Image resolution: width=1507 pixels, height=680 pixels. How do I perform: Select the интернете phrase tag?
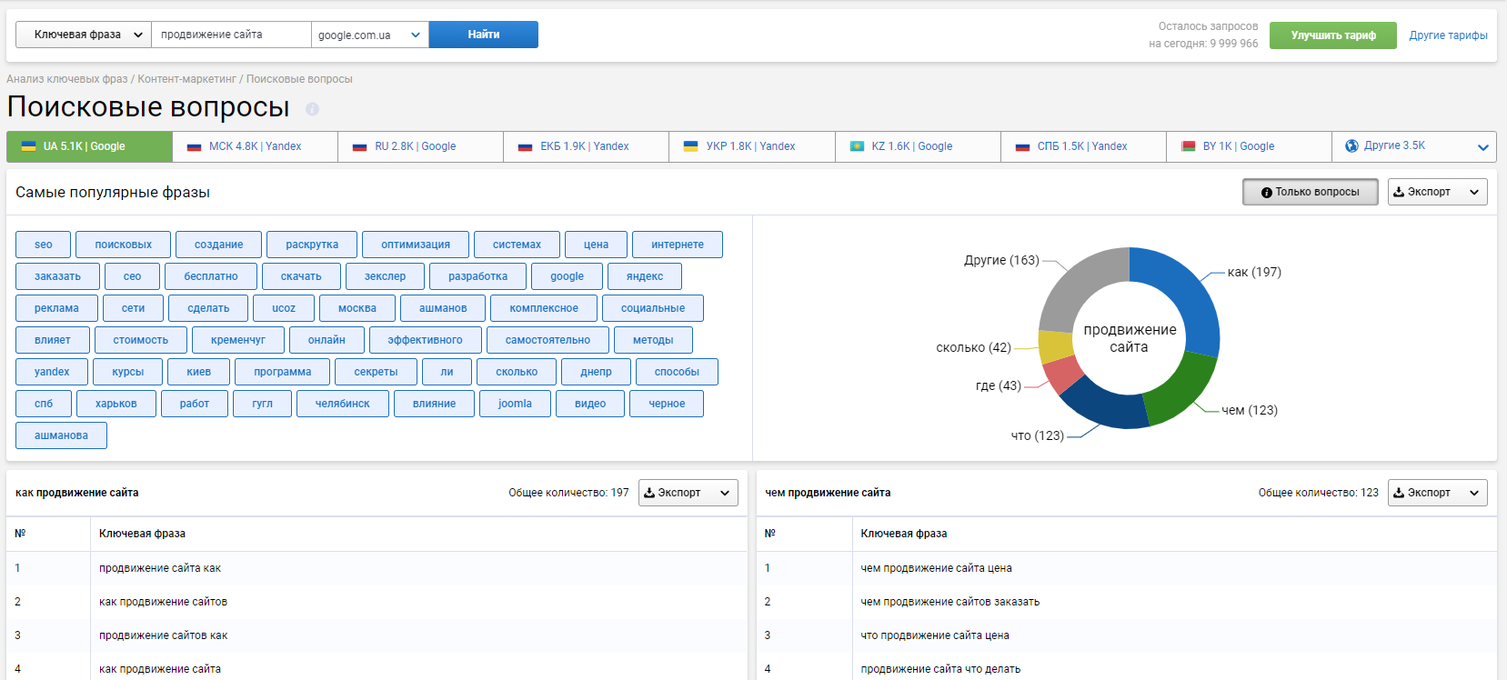[678, 245]
